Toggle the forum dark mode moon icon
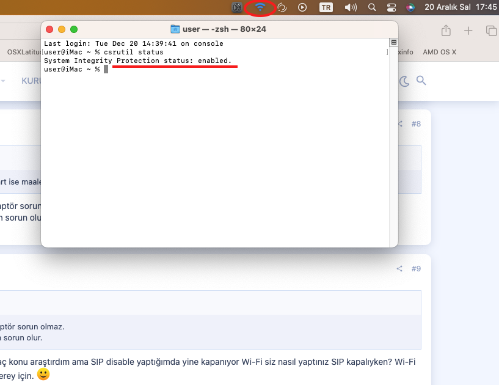 pos(404,81)
